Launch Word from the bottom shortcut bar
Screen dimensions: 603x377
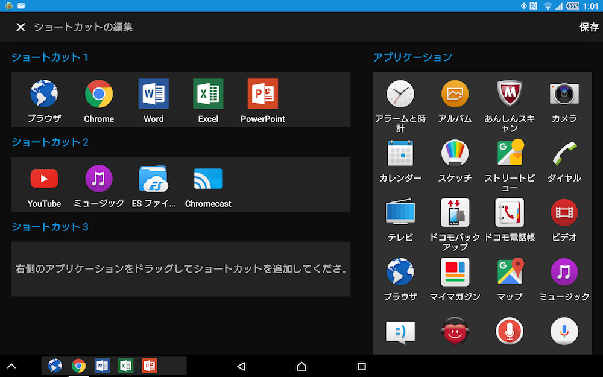point(103,366)
